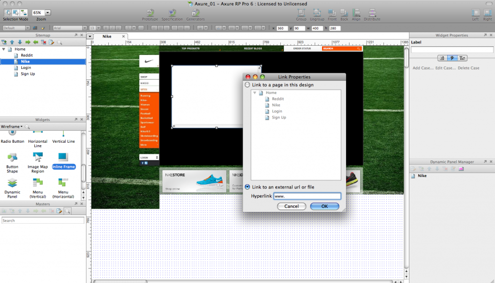Select the Menu (Horizontal) widget
The width and height of the screenshot is (495, 283).
point(63,188)
